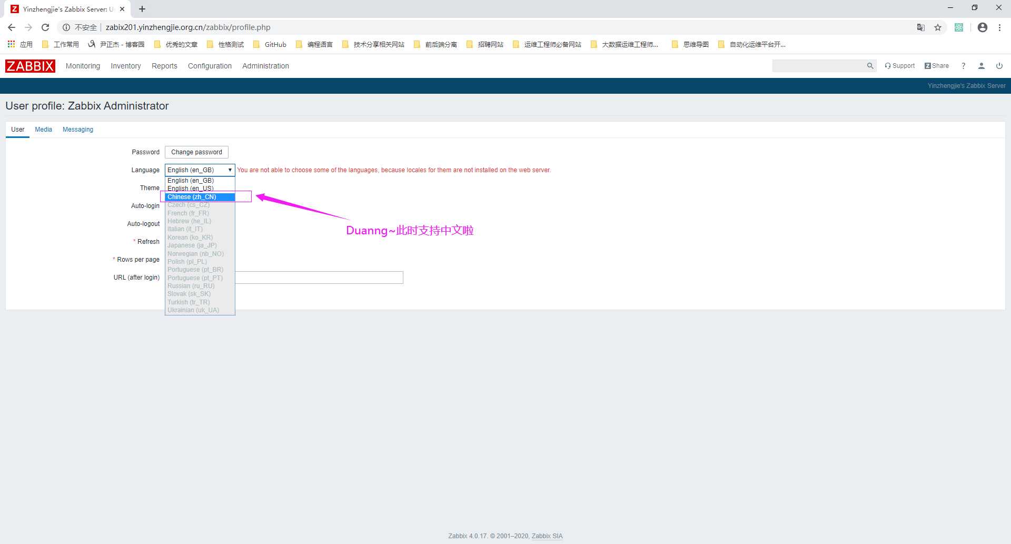This screenshot has height=544, width=1011.
Task: Open the Configuration menu
Action: click(x=210, y=66)
